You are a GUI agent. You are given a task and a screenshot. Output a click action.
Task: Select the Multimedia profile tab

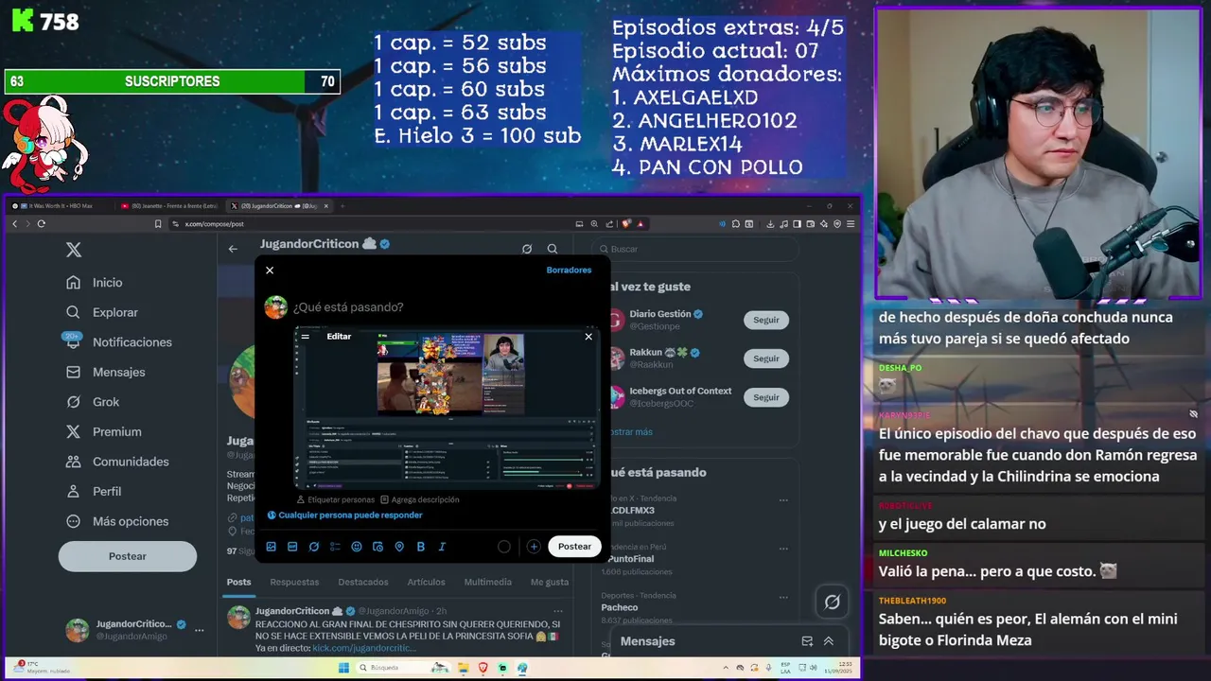pos(488,583)
